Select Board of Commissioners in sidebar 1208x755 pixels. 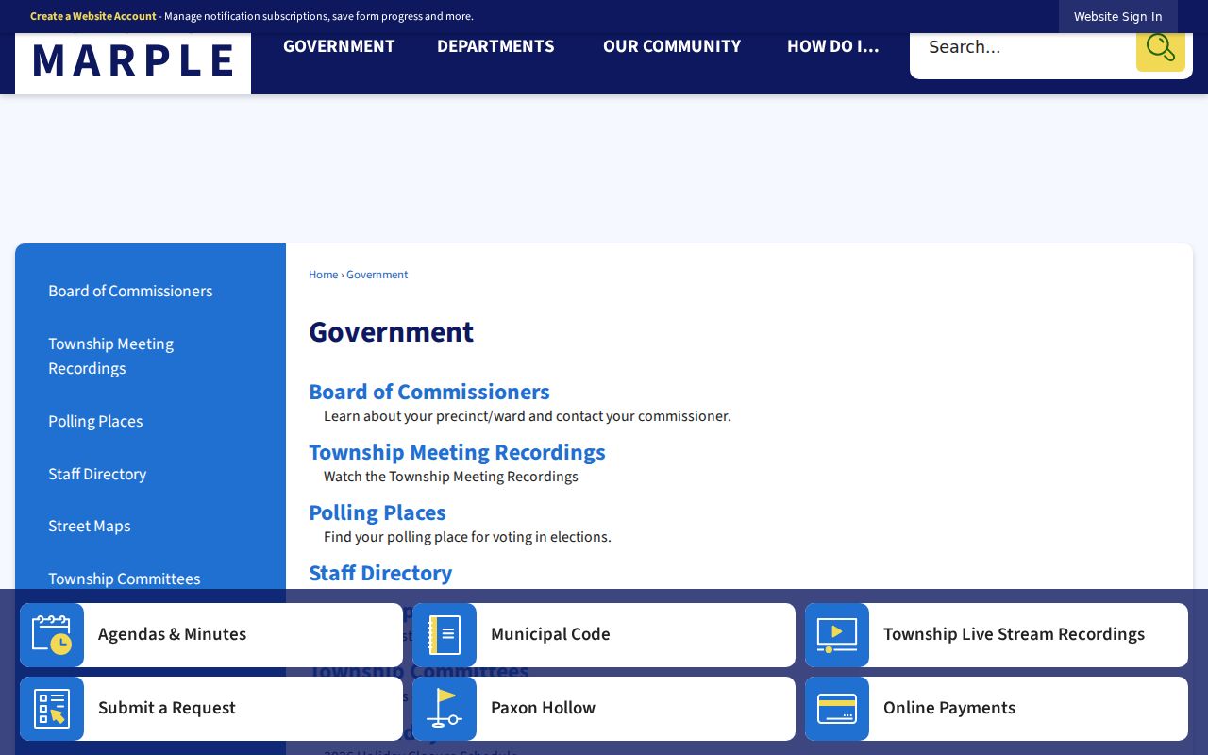(130, 292)
